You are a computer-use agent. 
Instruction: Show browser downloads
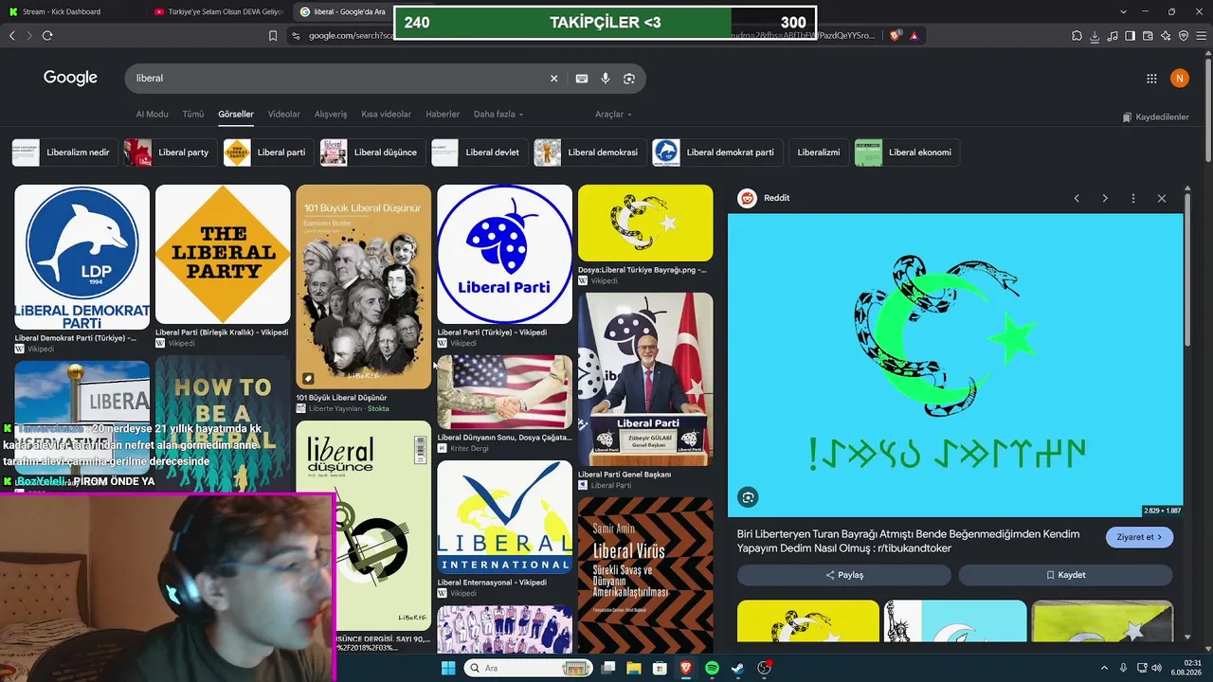click(1095, 36)
